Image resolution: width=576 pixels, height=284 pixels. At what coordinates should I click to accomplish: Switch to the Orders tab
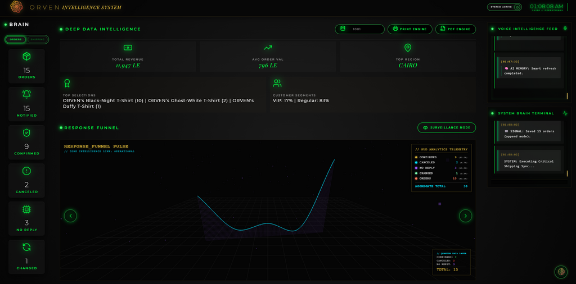[x=16, y=40]
